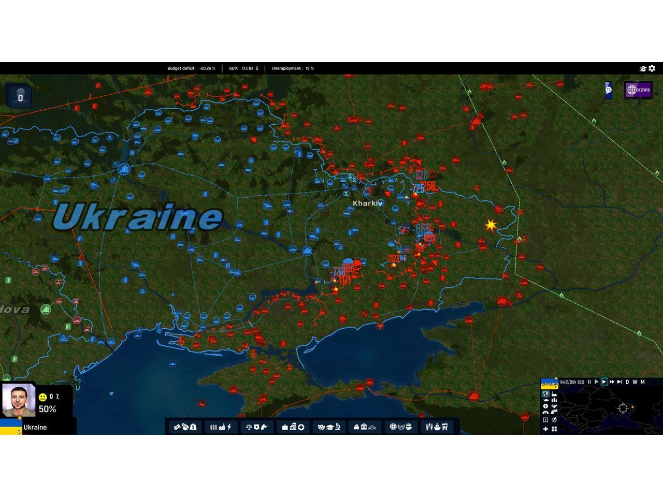This screenshot has height=497, width=663.
Task: Click the D day-skip button
Action: (x=627, y=382)
